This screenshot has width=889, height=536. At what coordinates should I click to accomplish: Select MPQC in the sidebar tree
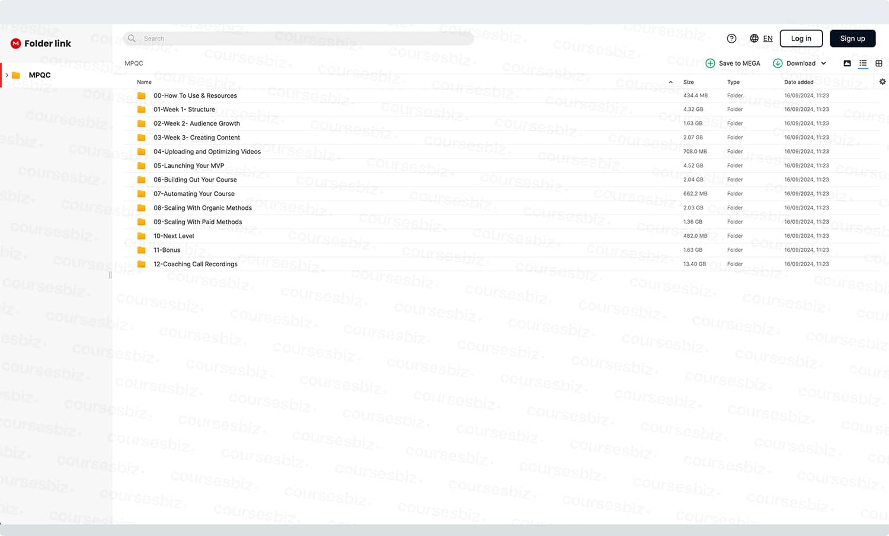tap(56, 75)
